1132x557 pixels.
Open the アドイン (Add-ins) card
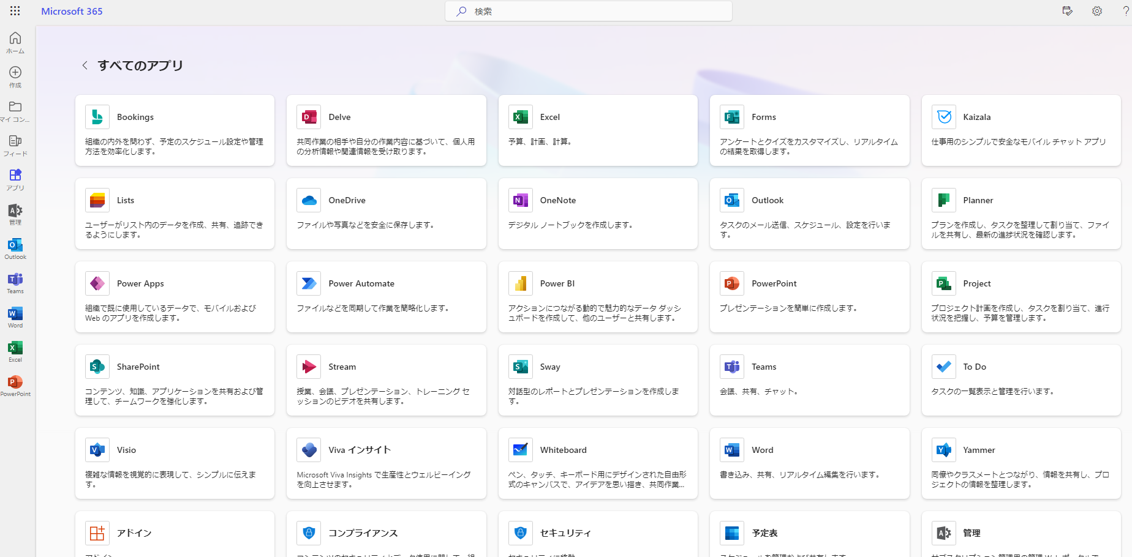coord(175,534)
